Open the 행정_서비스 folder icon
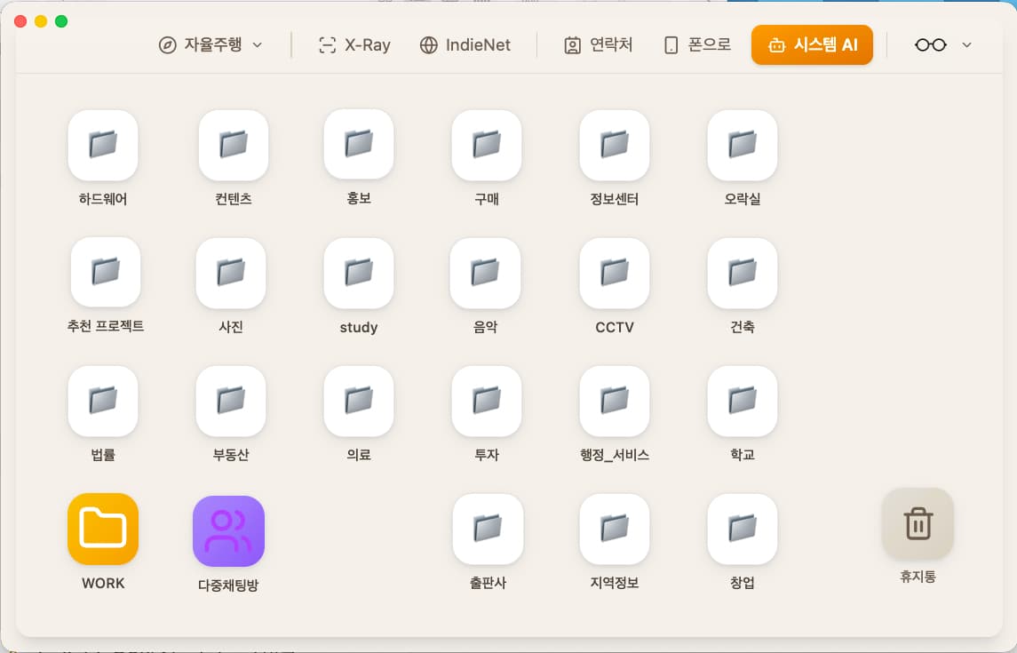The image size is (1017, 653). click(615, 401)
